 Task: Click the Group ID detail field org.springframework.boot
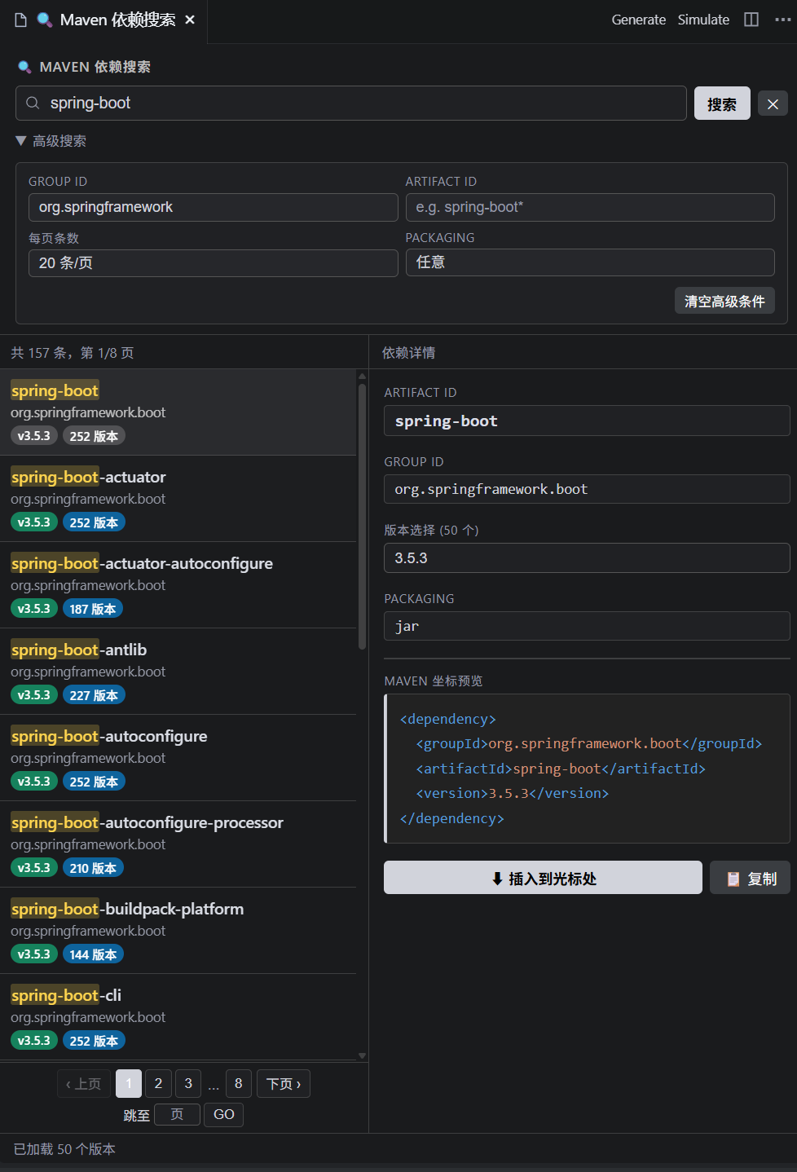pyautogui.click(x=587, y=489)
